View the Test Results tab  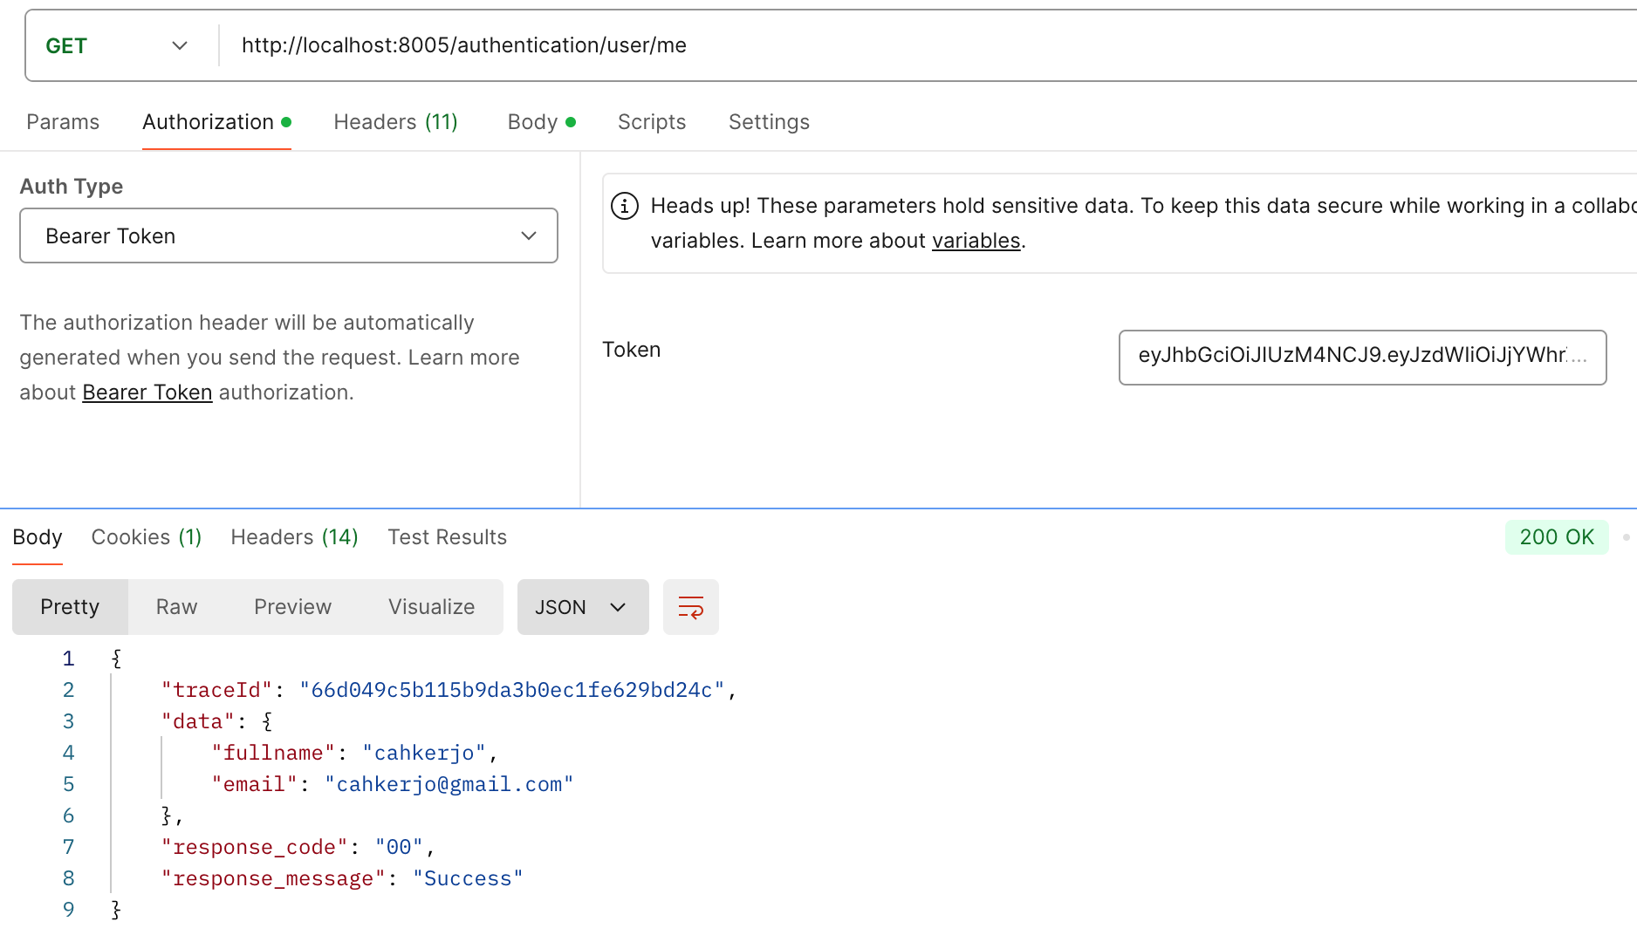tap(447, 537)
